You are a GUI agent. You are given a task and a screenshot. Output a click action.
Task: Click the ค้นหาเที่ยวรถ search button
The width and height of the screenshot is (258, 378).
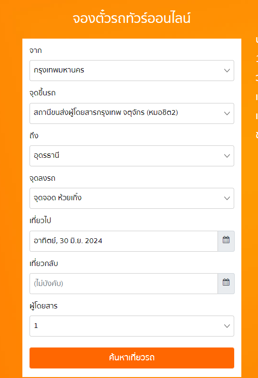pyautogui.click(x=132, y=358)
